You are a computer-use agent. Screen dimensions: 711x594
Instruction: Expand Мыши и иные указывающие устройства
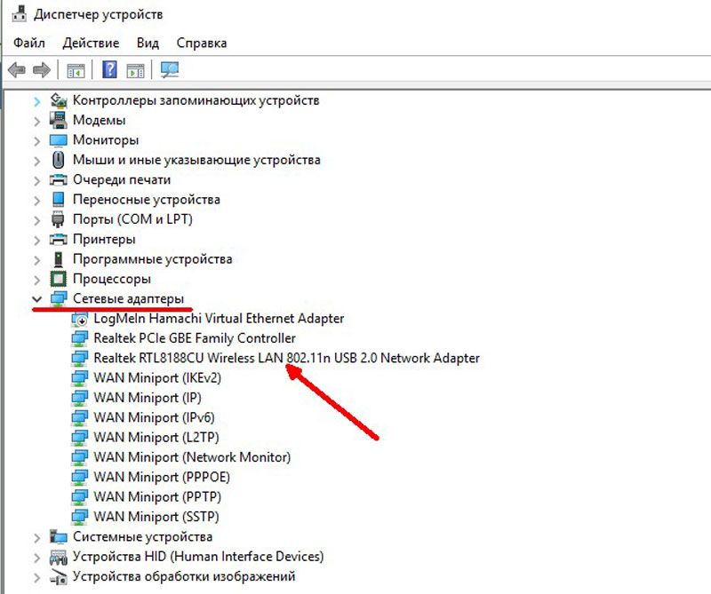tap(36, 161)
